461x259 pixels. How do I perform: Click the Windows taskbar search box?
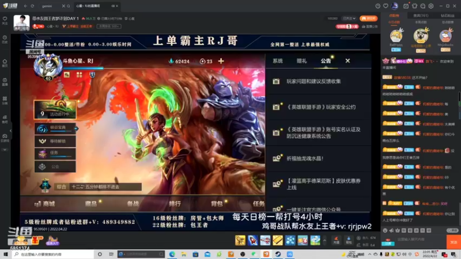(x=53, y=254)
